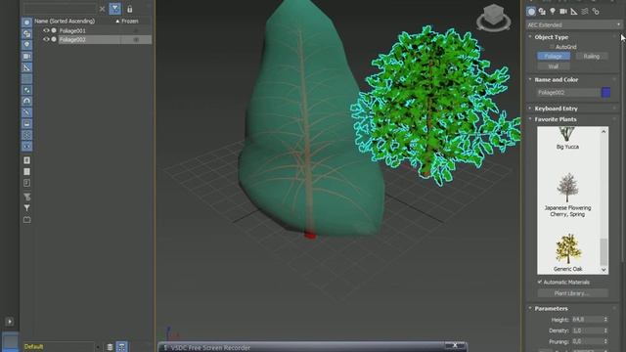Click the Select None icon in explorer sidebar

(x=26, y=172)
